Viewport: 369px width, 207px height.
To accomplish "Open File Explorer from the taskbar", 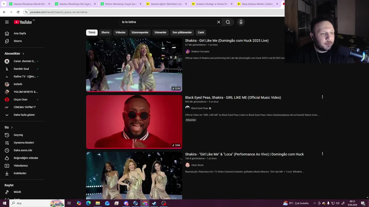I will pyautogui.click(x=98, y=203).
